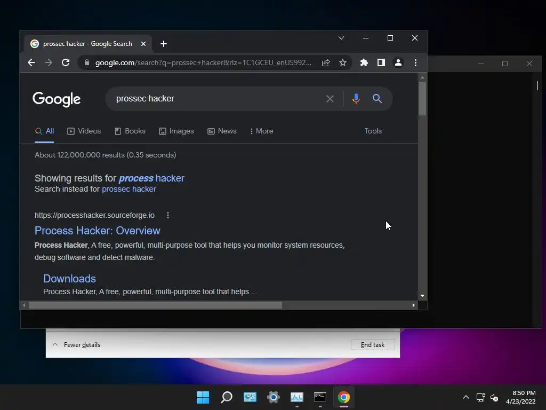Screen dimensions: 546x410
Task: Reload the Google search page
Action: (66, 63)
